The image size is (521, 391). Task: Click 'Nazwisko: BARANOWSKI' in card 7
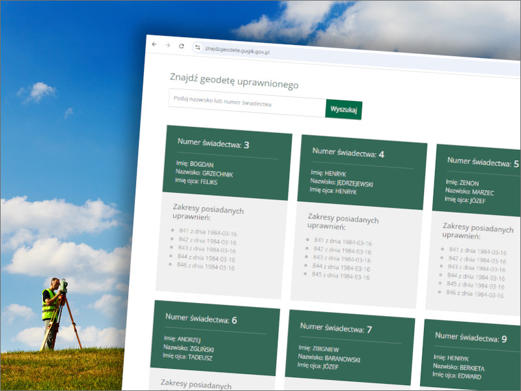[x=329, y=358]
